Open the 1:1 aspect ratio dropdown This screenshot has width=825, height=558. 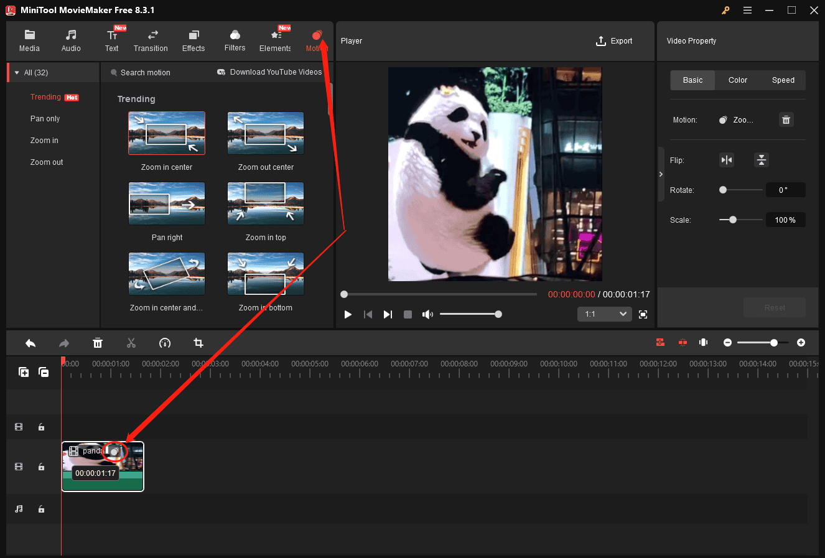604,314
